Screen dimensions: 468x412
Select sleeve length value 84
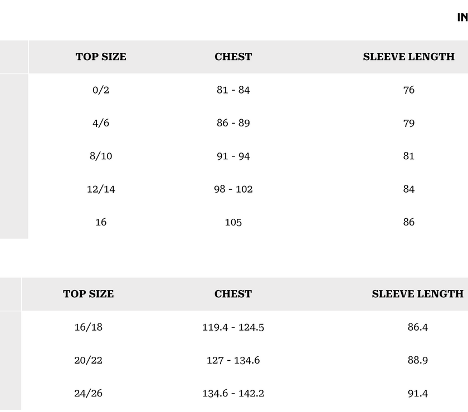coord(408,189)
